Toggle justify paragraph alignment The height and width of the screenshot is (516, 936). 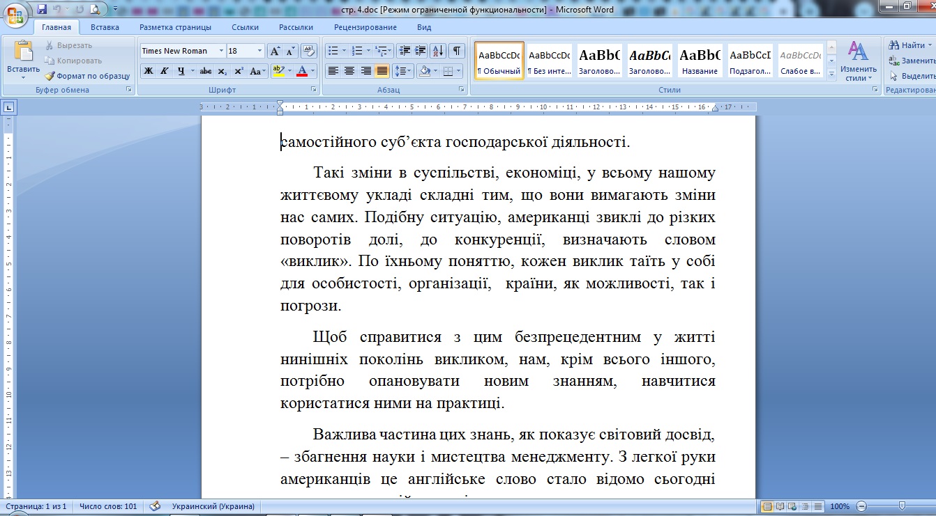pyautogui.click(x=382, y=71)
